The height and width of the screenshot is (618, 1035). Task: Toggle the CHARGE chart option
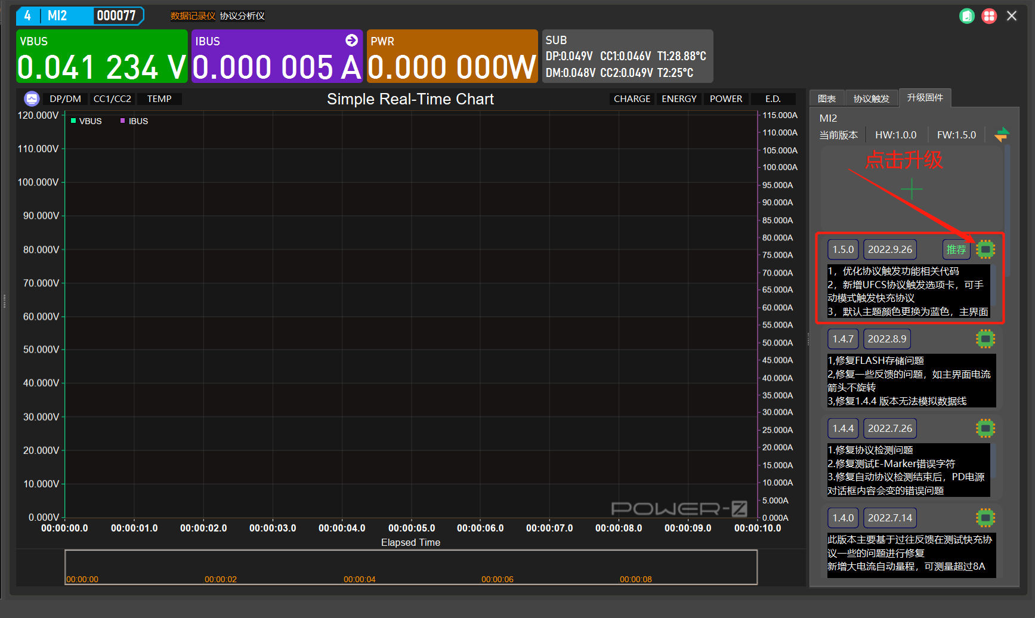pyautogui.click(x=632, y=99)
